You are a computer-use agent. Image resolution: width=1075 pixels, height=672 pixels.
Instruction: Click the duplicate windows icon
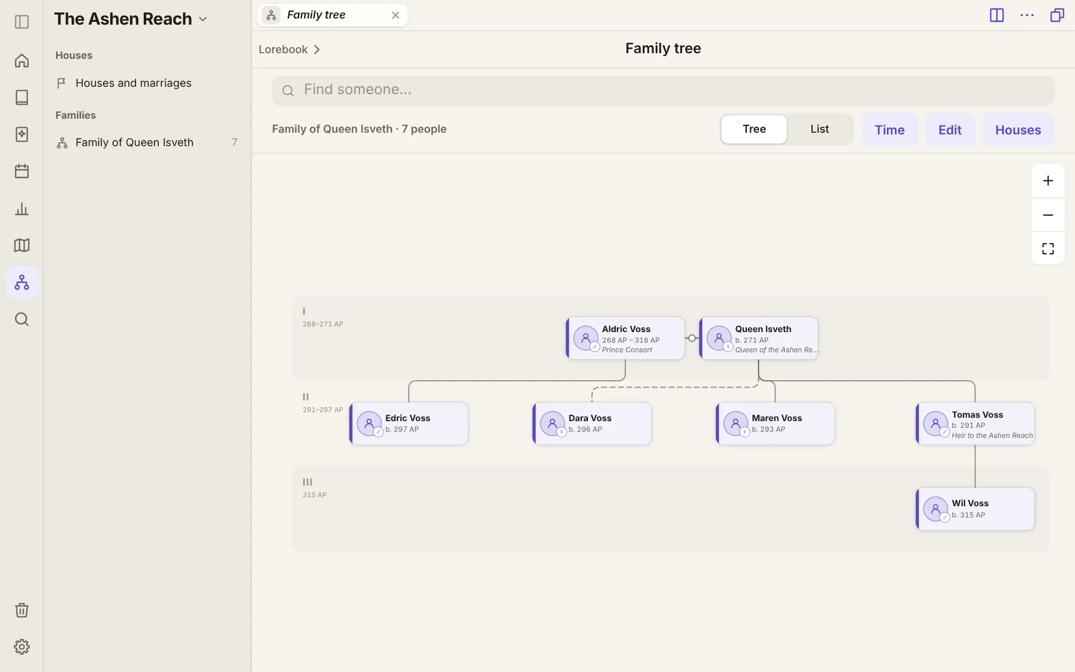point(1057,15)
